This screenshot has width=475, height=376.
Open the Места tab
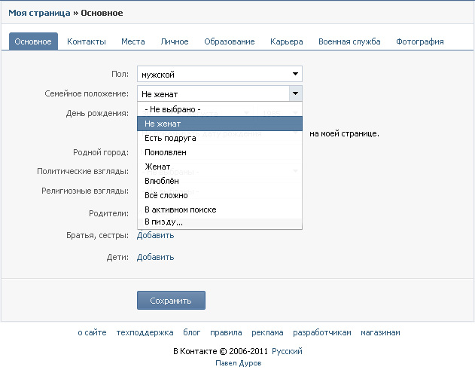(133, 41)
